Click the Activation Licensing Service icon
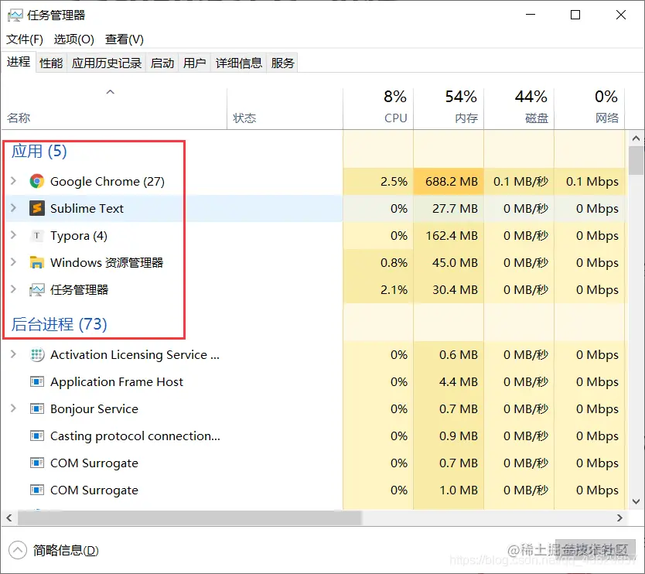The width and height of the screenshot is (645, 574). point(36,354)
